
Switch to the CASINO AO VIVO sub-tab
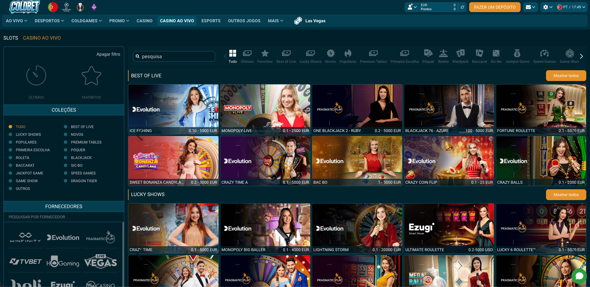click(x=42, y=38)
